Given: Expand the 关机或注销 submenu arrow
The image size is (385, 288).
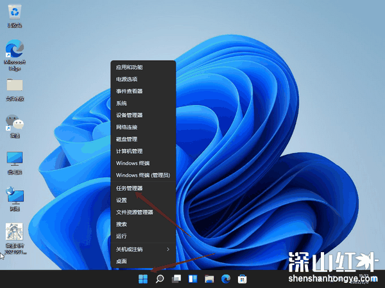Looking at the screenshot, I should [x=168, y=250].
